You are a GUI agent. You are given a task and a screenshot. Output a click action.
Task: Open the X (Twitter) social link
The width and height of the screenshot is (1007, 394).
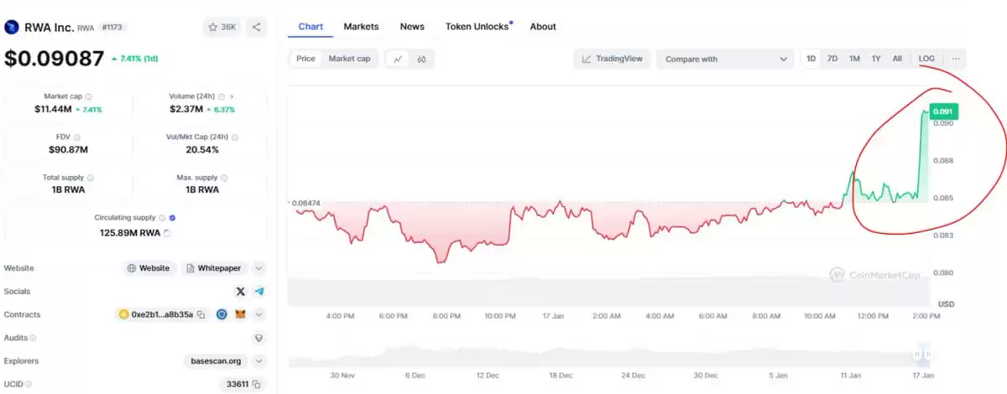coord(241,291)
